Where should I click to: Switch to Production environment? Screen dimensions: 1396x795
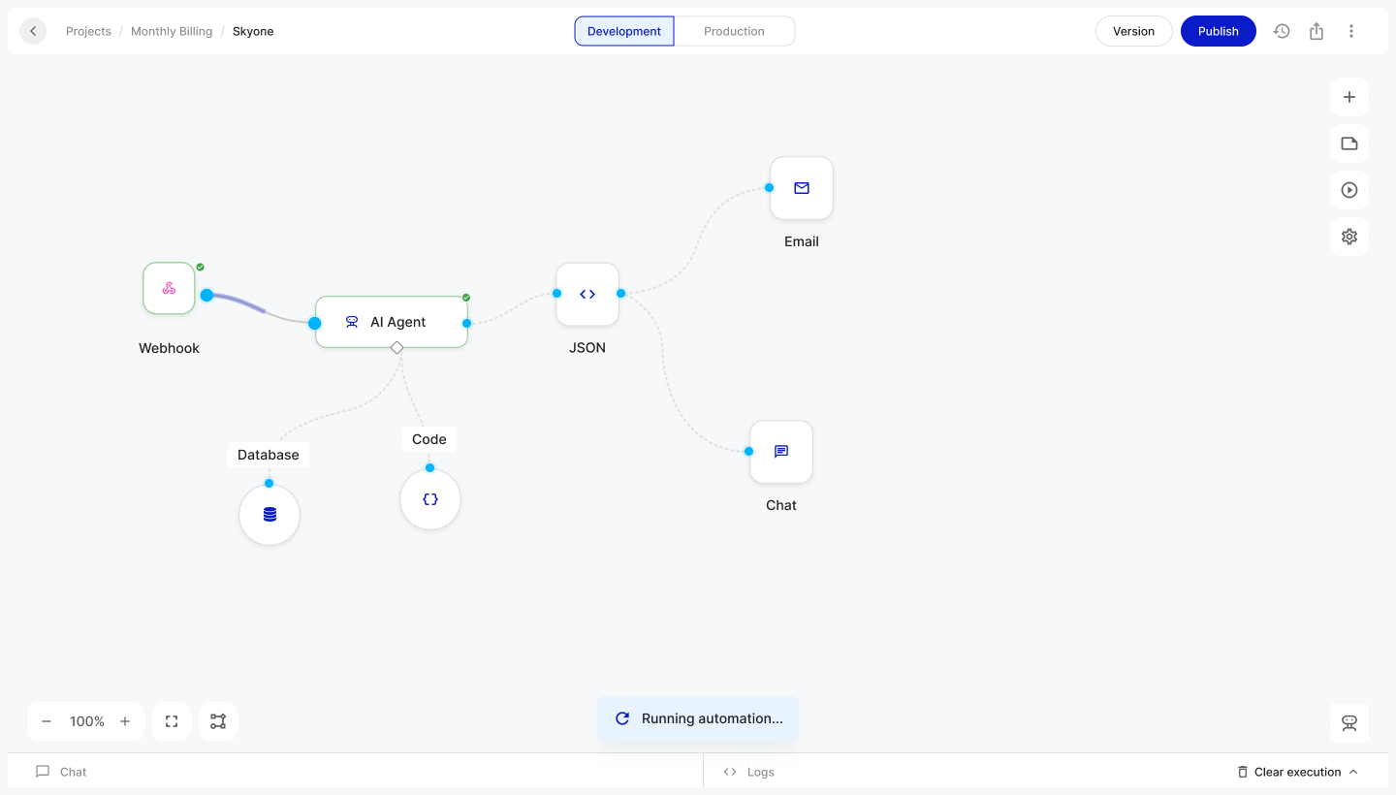734,31
